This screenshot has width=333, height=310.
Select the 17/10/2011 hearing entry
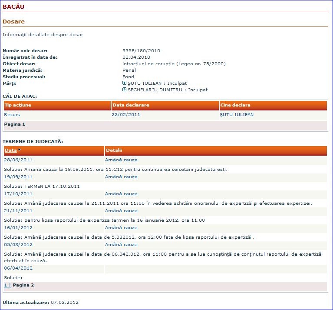[18, 194]
